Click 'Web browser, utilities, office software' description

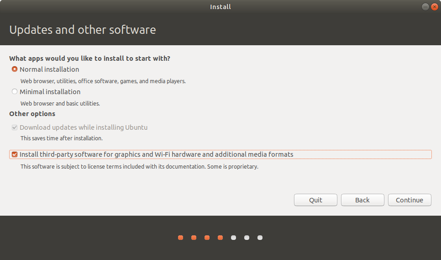[x=103, y=81]
